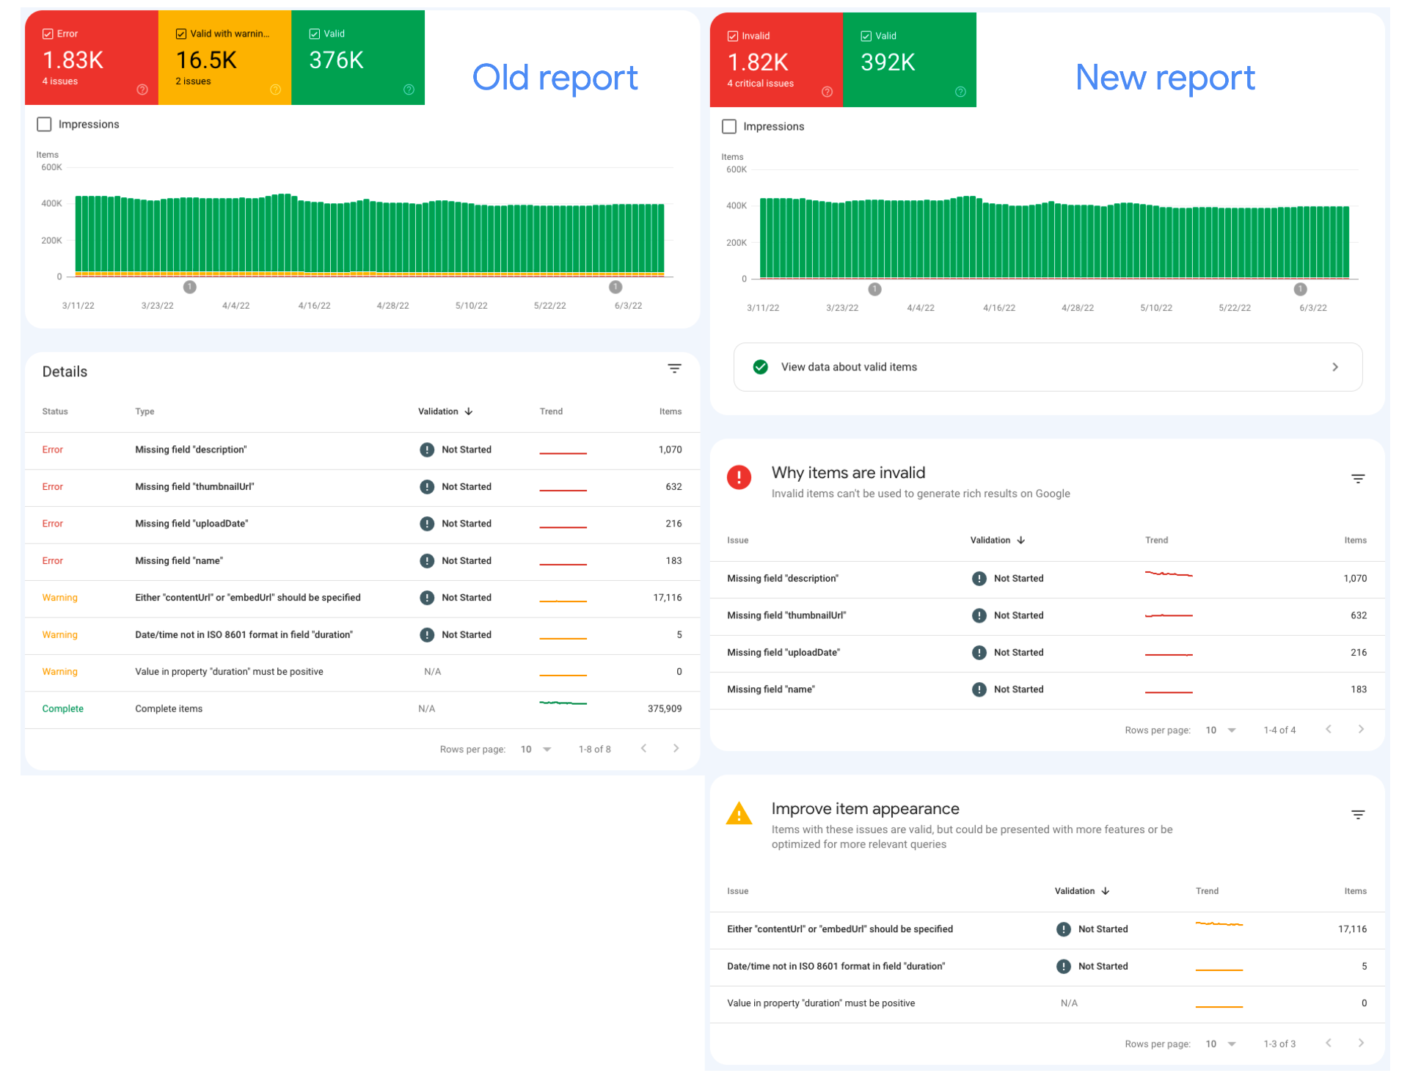This screenshot has width=1410, height=1084.
Task: Click the help icon on the Invalid card
Action: coord(827,92)
